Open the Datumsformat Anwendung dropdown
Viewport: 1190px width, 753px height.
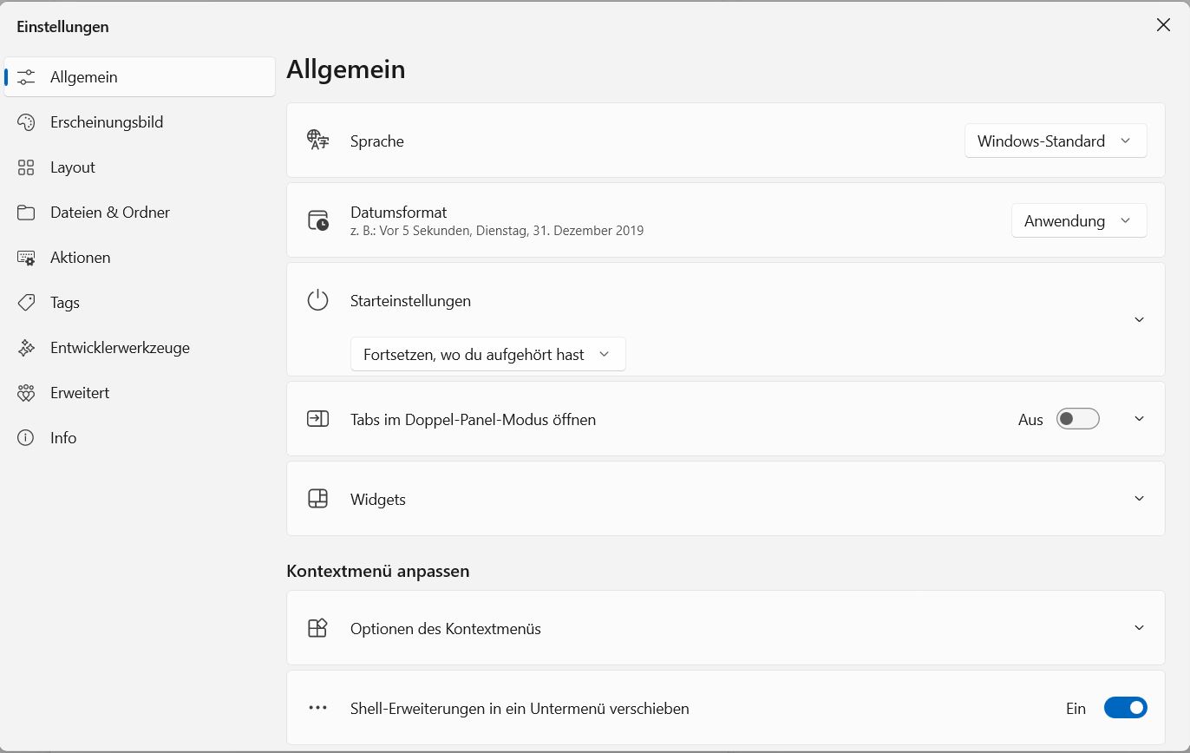(x=1078, y=220)
